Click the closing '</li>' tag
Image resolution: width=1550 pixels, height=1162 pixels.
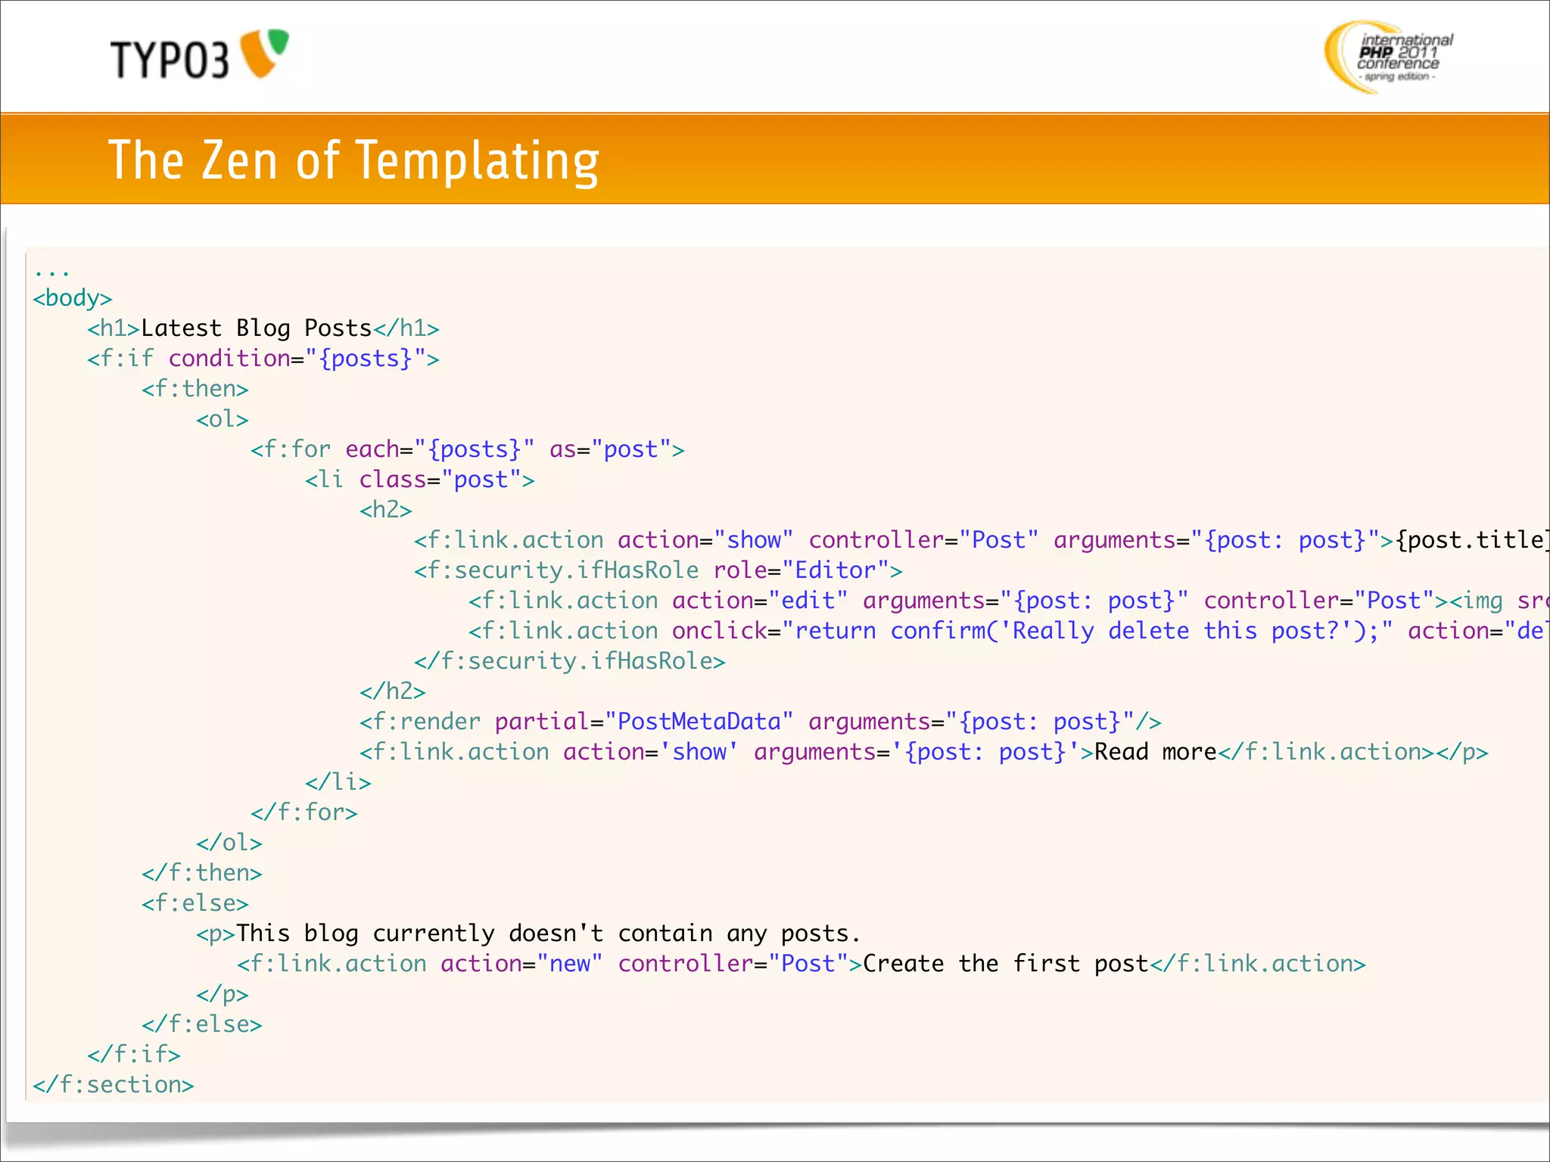tap(338, 782)
